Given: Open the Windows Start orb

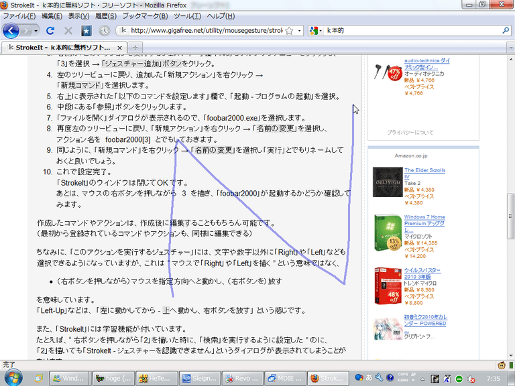Looking at the screenshot, I should [13, 377].
